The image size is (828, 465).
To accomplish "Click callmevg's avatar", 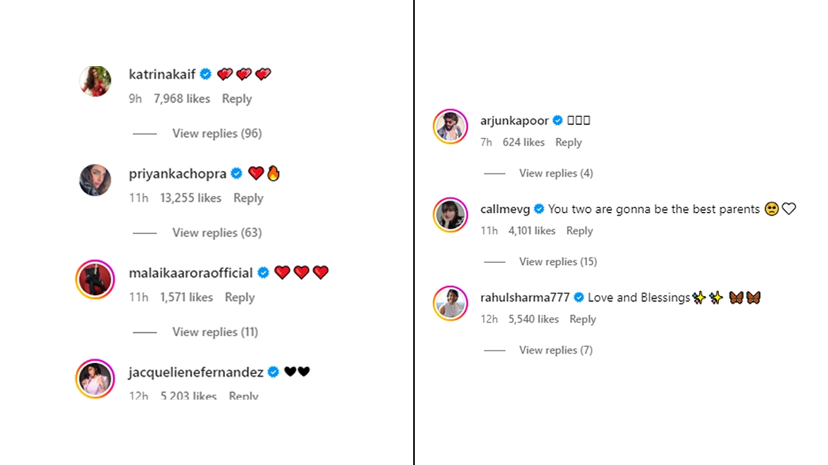I will click(451, 215).
